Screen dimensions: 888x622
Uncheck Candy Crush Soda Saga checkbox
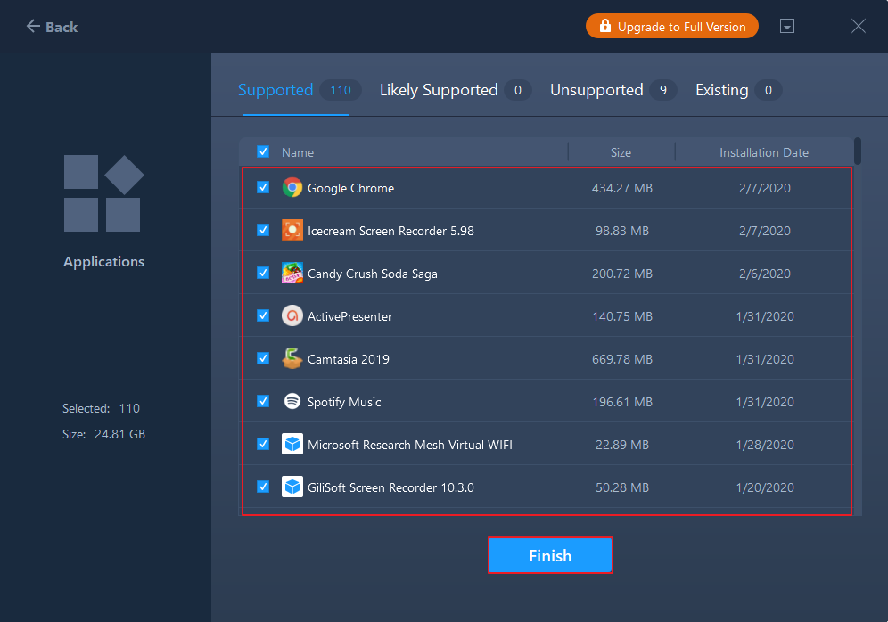pyautogui.click(x=263, y=274)
